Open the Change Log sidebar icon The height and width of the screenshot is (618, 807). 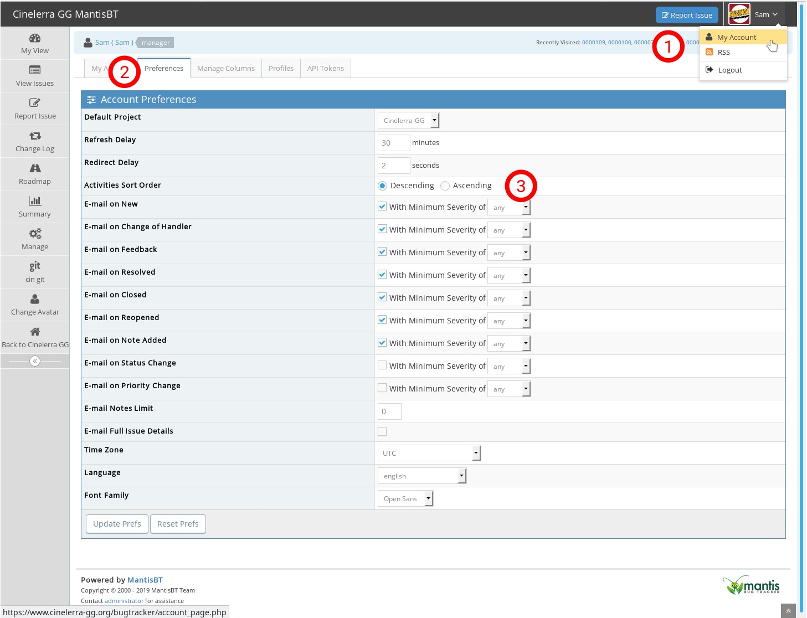pyautogui.click(x=35, y=136)
